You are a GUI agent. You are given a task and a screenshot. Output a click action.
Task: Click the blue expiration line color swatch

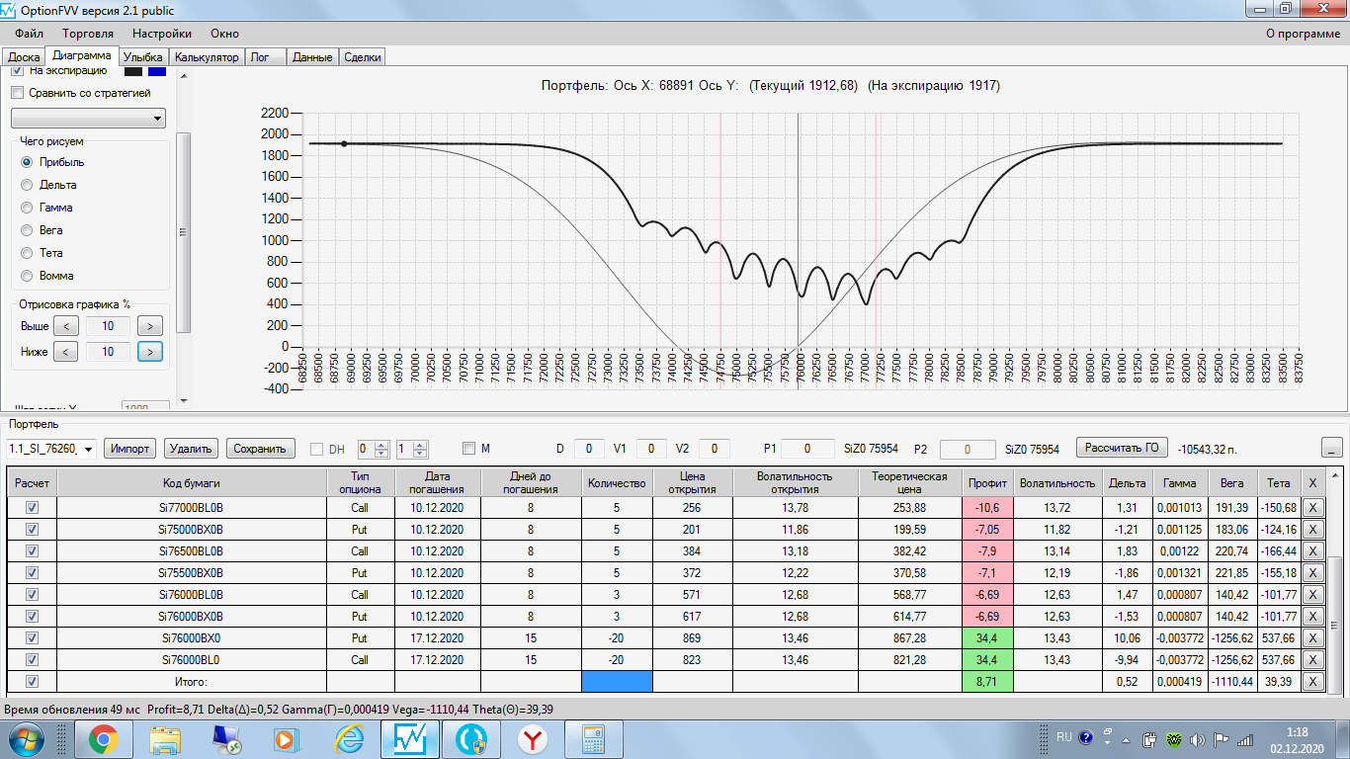point(157,70)
